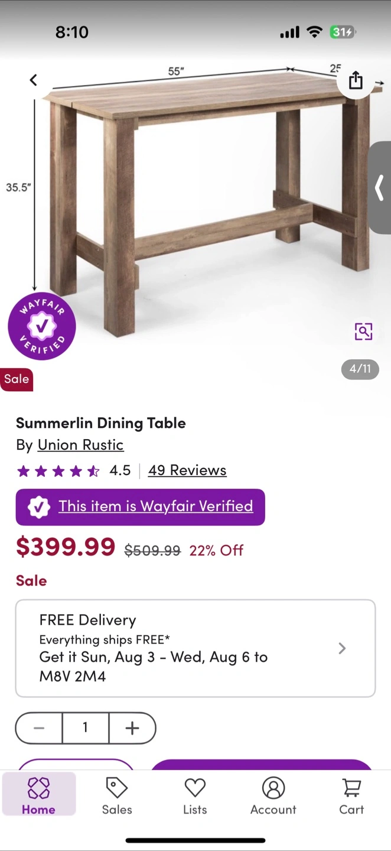Decrease quantity with minus button
391x851 pixels.
click(x=39, y=728)
